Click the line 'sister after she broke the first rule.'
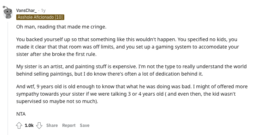255x135 pixels. [x=56, y=54]
